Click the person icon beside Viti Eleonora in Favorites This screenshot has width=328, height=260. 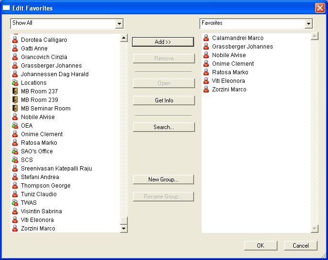(x=206, y=80)
